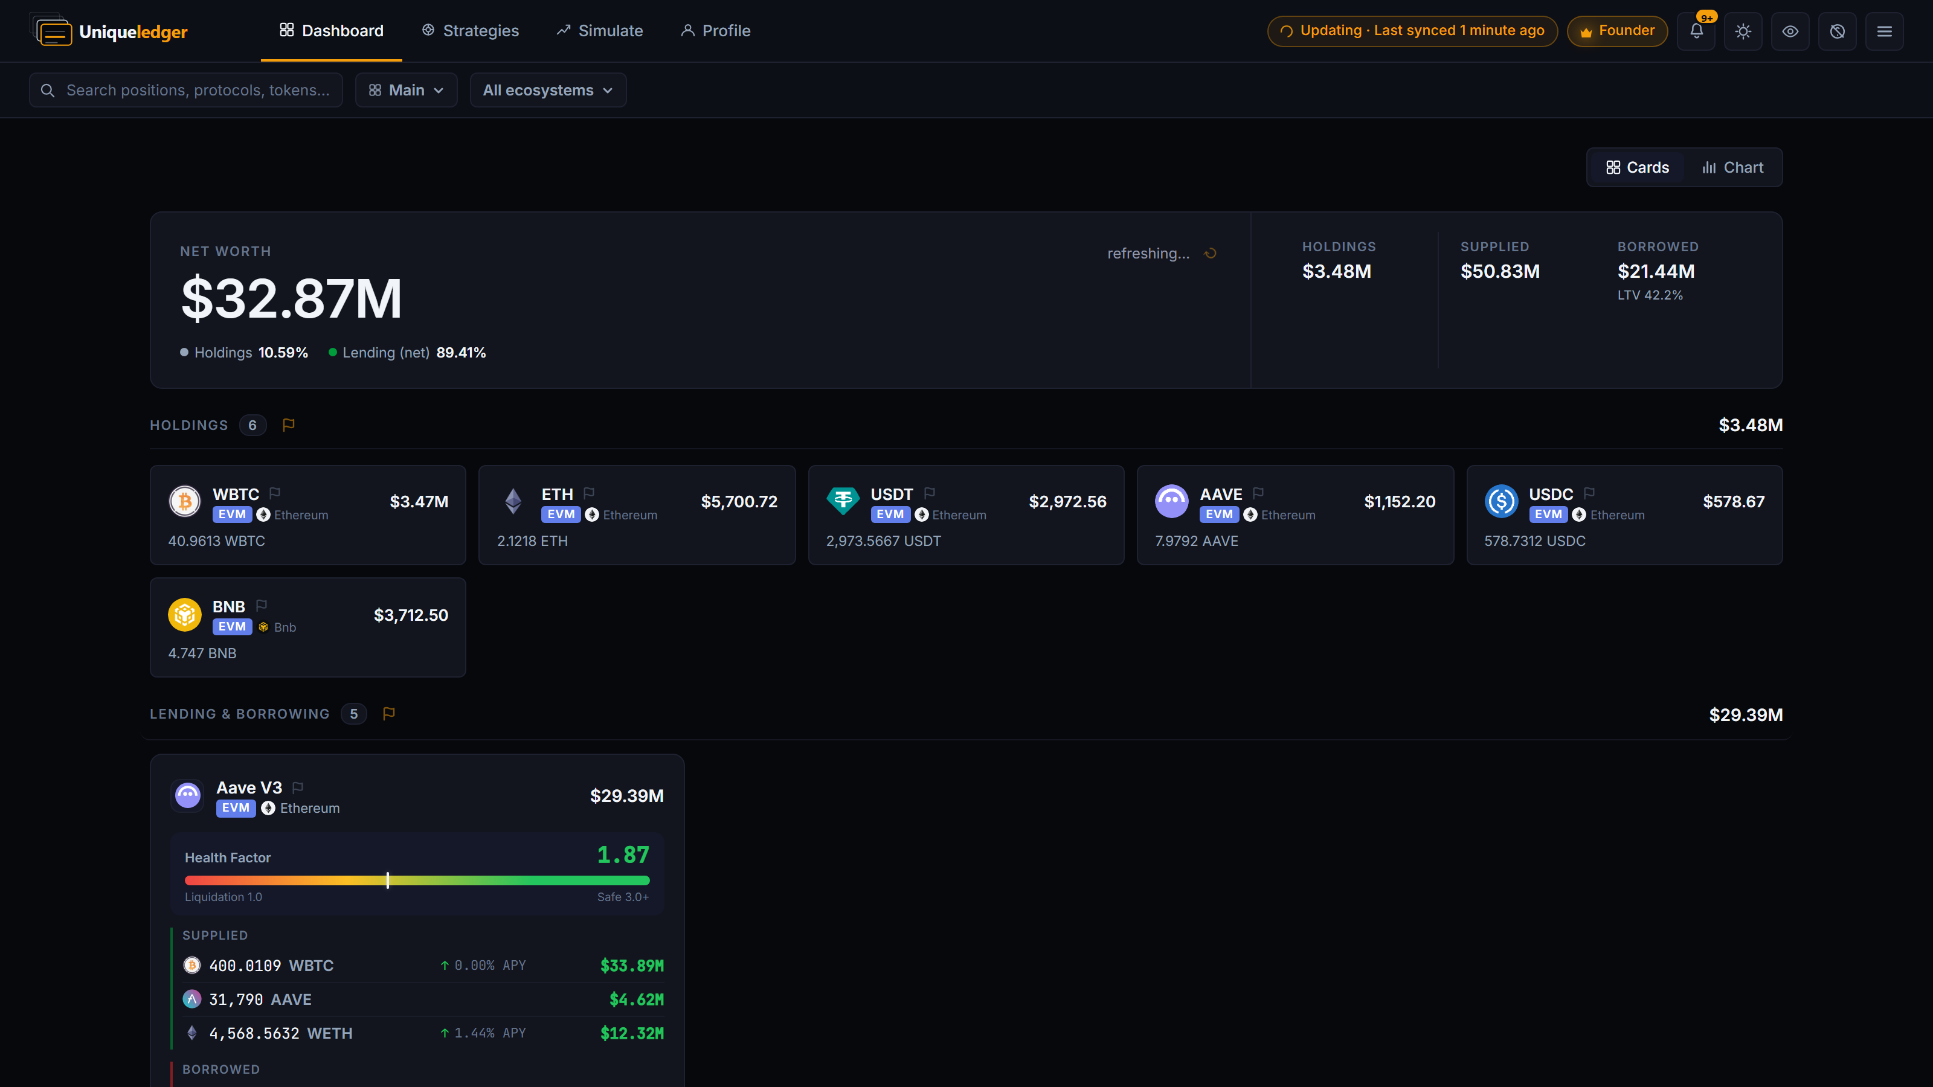Click the WBTC token icon in holdings
Viewport: 1933px width, 1087px height.
(185, 501)
